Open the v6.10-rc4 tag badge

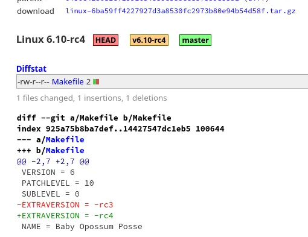pyautogui.click(x=149, y=40)
